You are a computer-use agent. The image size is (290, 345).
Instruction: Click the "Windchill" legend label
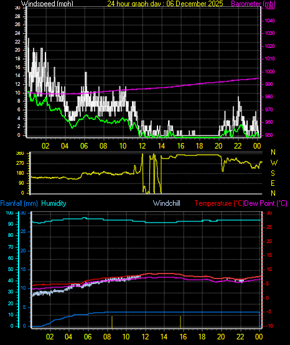[x=166, y=203]
